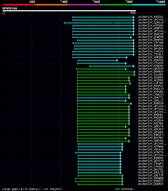Screen dimensions: 168x191
Task: Select the UniRef100_A7PWA8 label
Action: [x=151, y=146]
